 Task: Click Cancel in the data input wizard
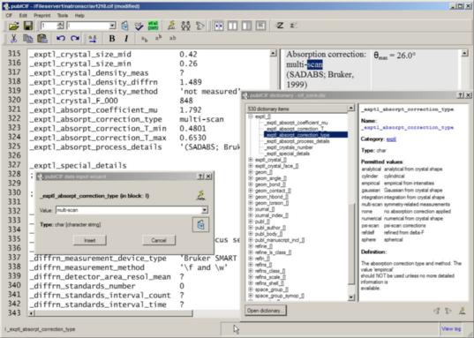click(159, 240)
